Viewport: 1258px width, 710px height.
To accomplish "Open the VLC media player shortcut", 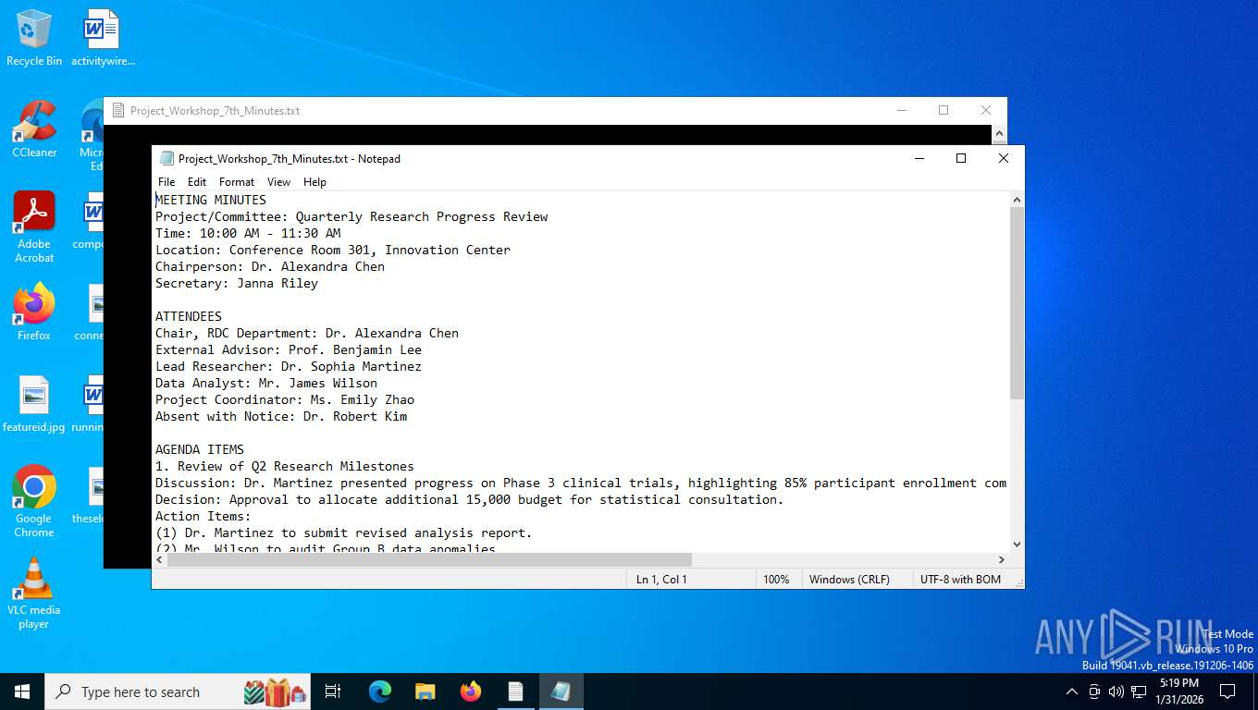I will point(34,594).
